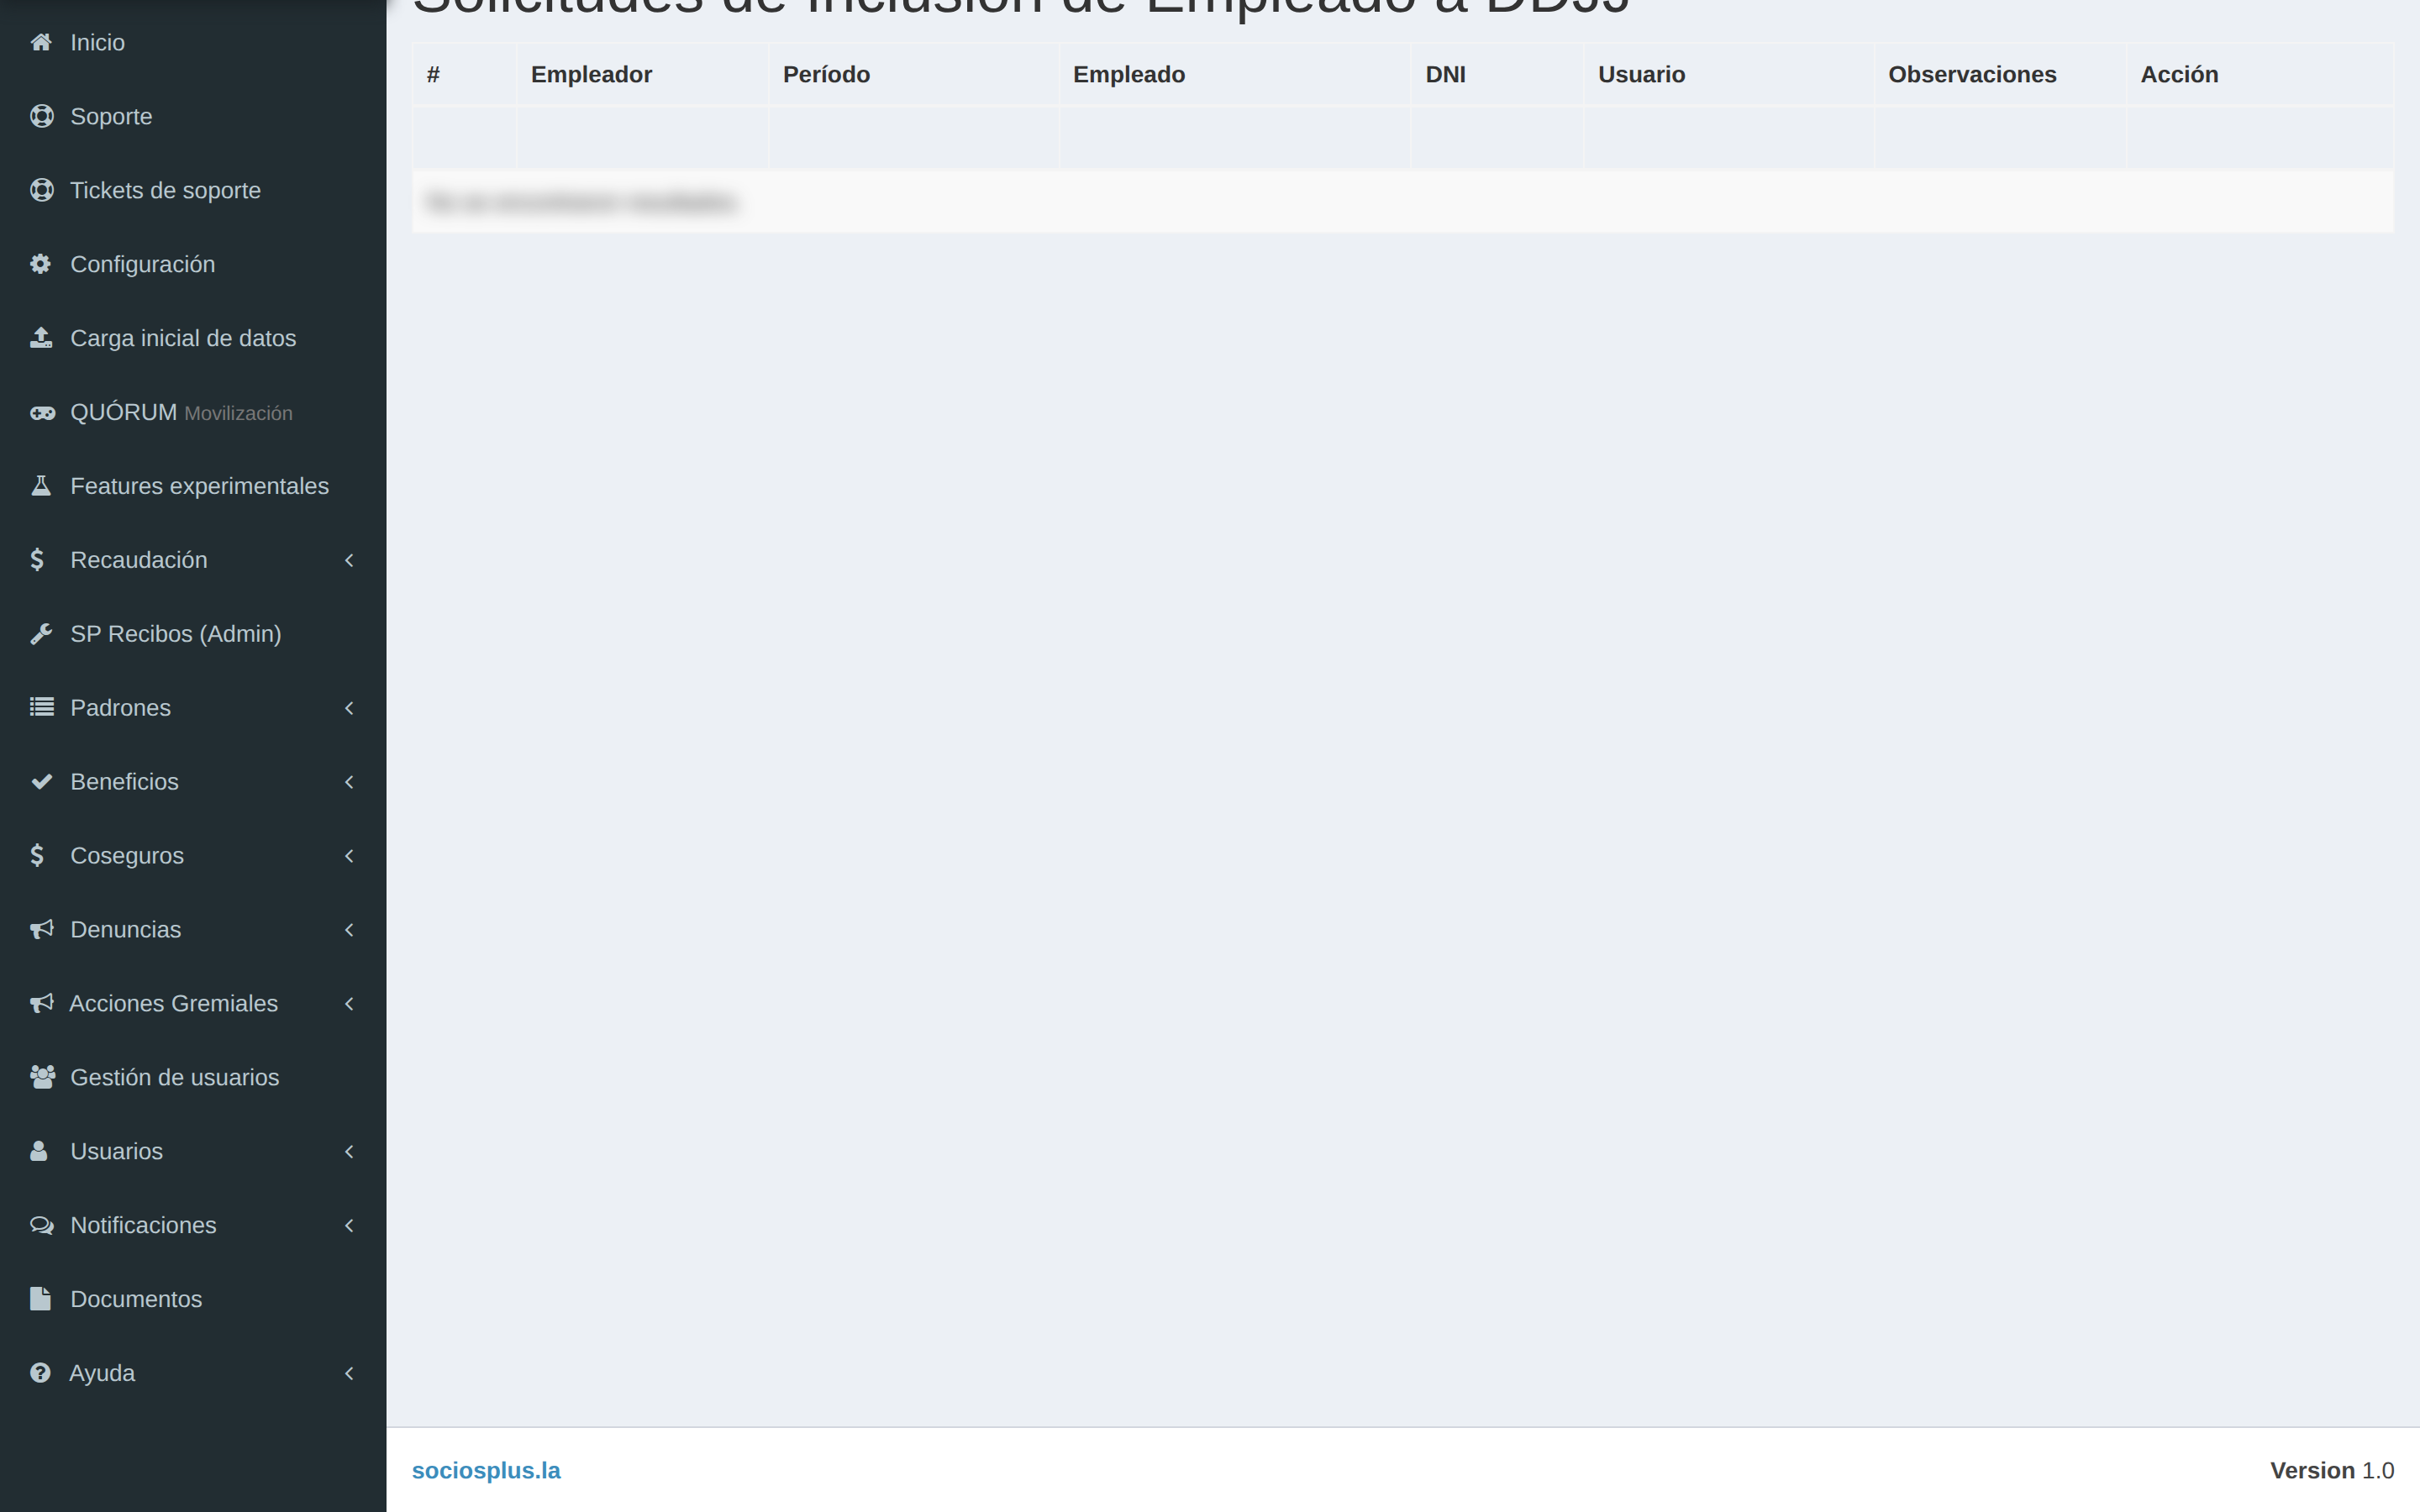Image resolution: width=2420 pixels, height=1512 pixels.
Task: Click the checkmark icon beside Beneficios
Action: (x=41, y=782)
